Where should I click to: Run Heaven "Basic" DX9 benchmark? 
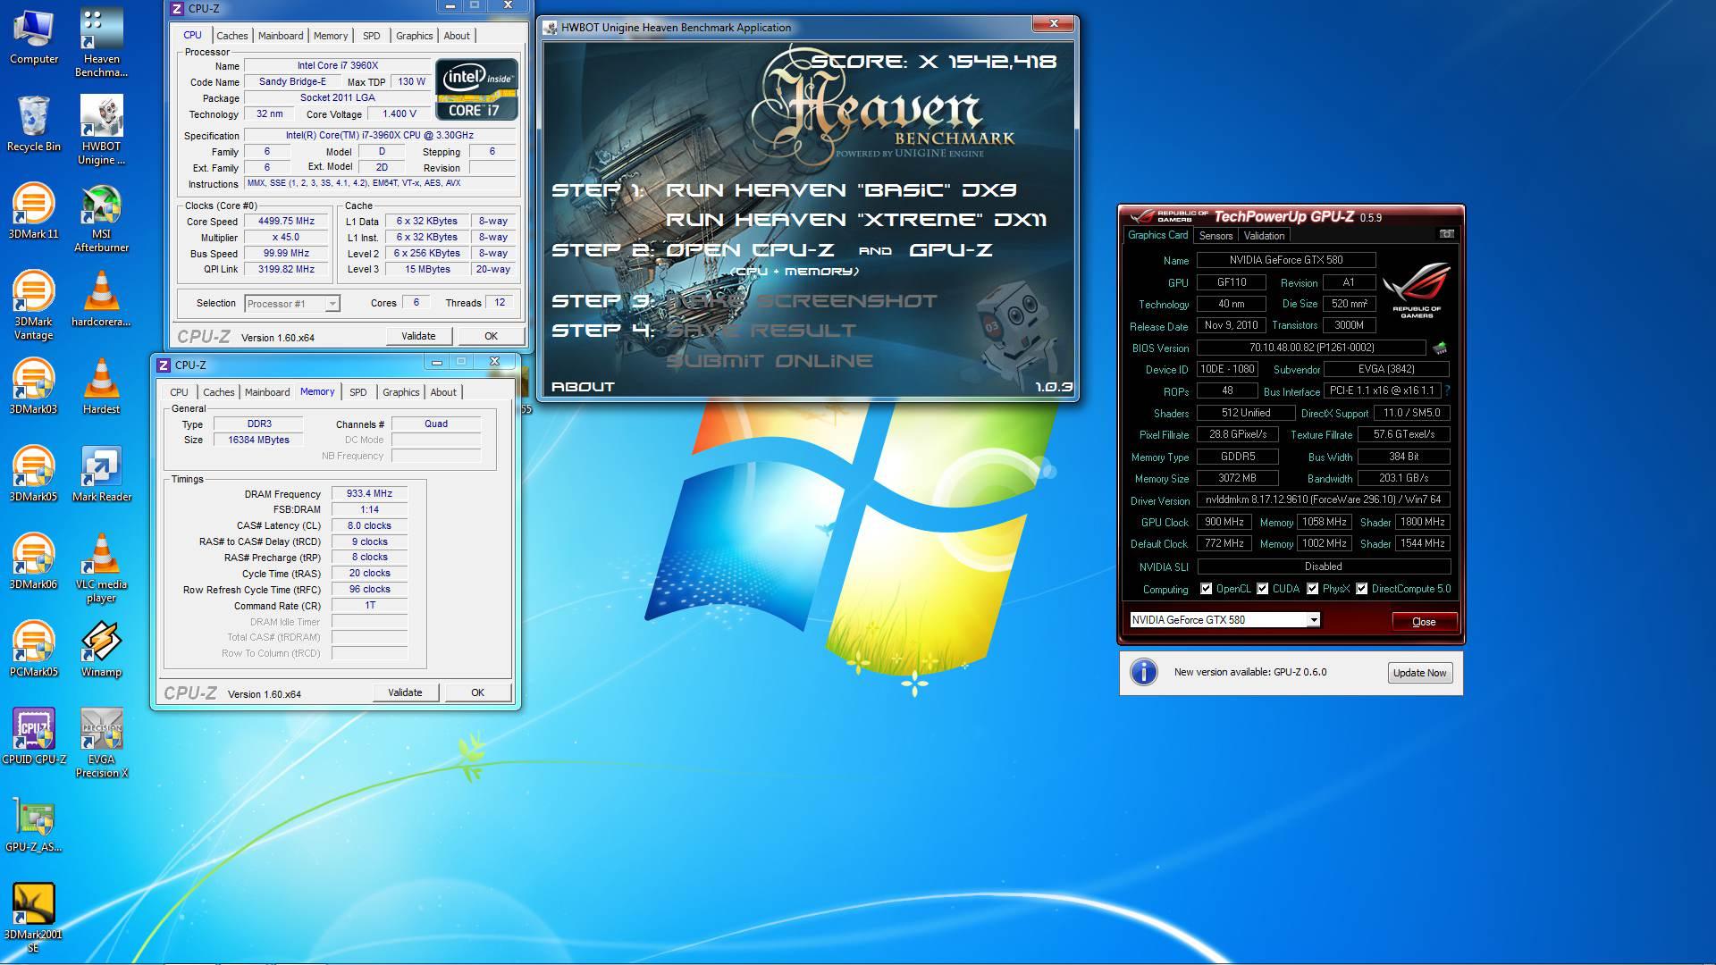[840, 189]
